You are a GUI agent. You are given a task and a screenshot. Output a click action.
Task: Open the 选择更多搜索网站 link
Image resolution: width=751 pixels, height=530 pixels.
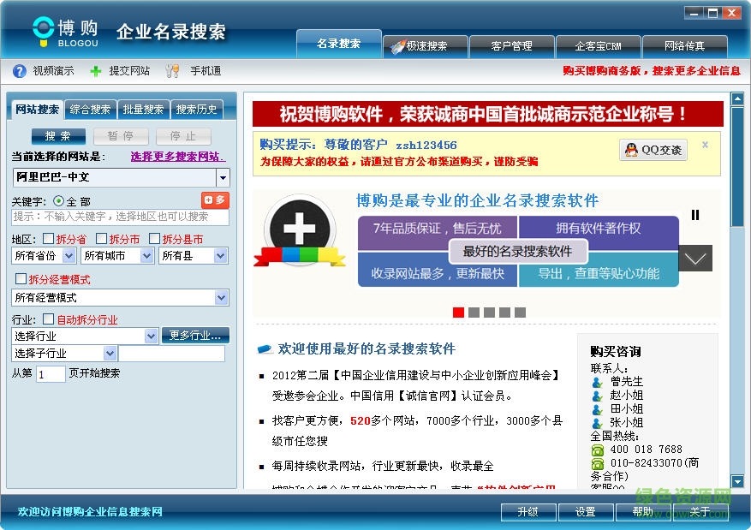coord(178,157)
